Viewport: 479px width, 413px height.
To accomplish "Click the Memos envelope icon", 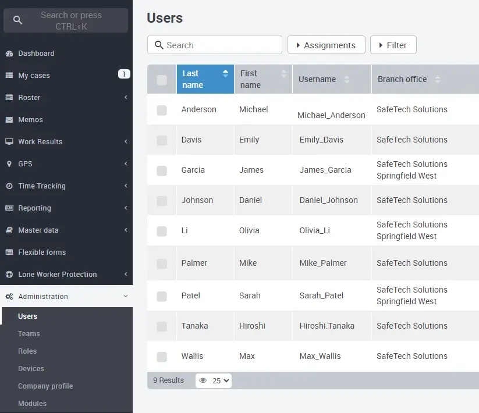I will [x=9, y=120].
